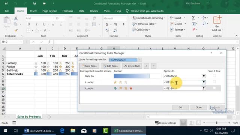Switch to Page Layout view
This screenshot has width=240, height=135.
click(x=191, y=123)
